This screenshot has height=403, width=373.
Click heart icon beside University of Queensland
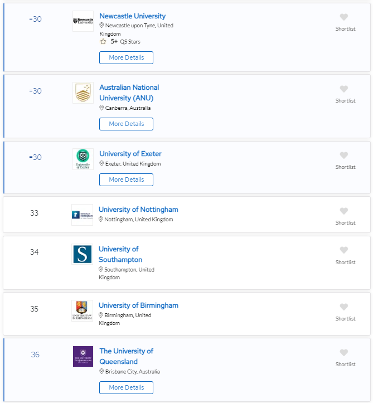[x=344, y=353]
